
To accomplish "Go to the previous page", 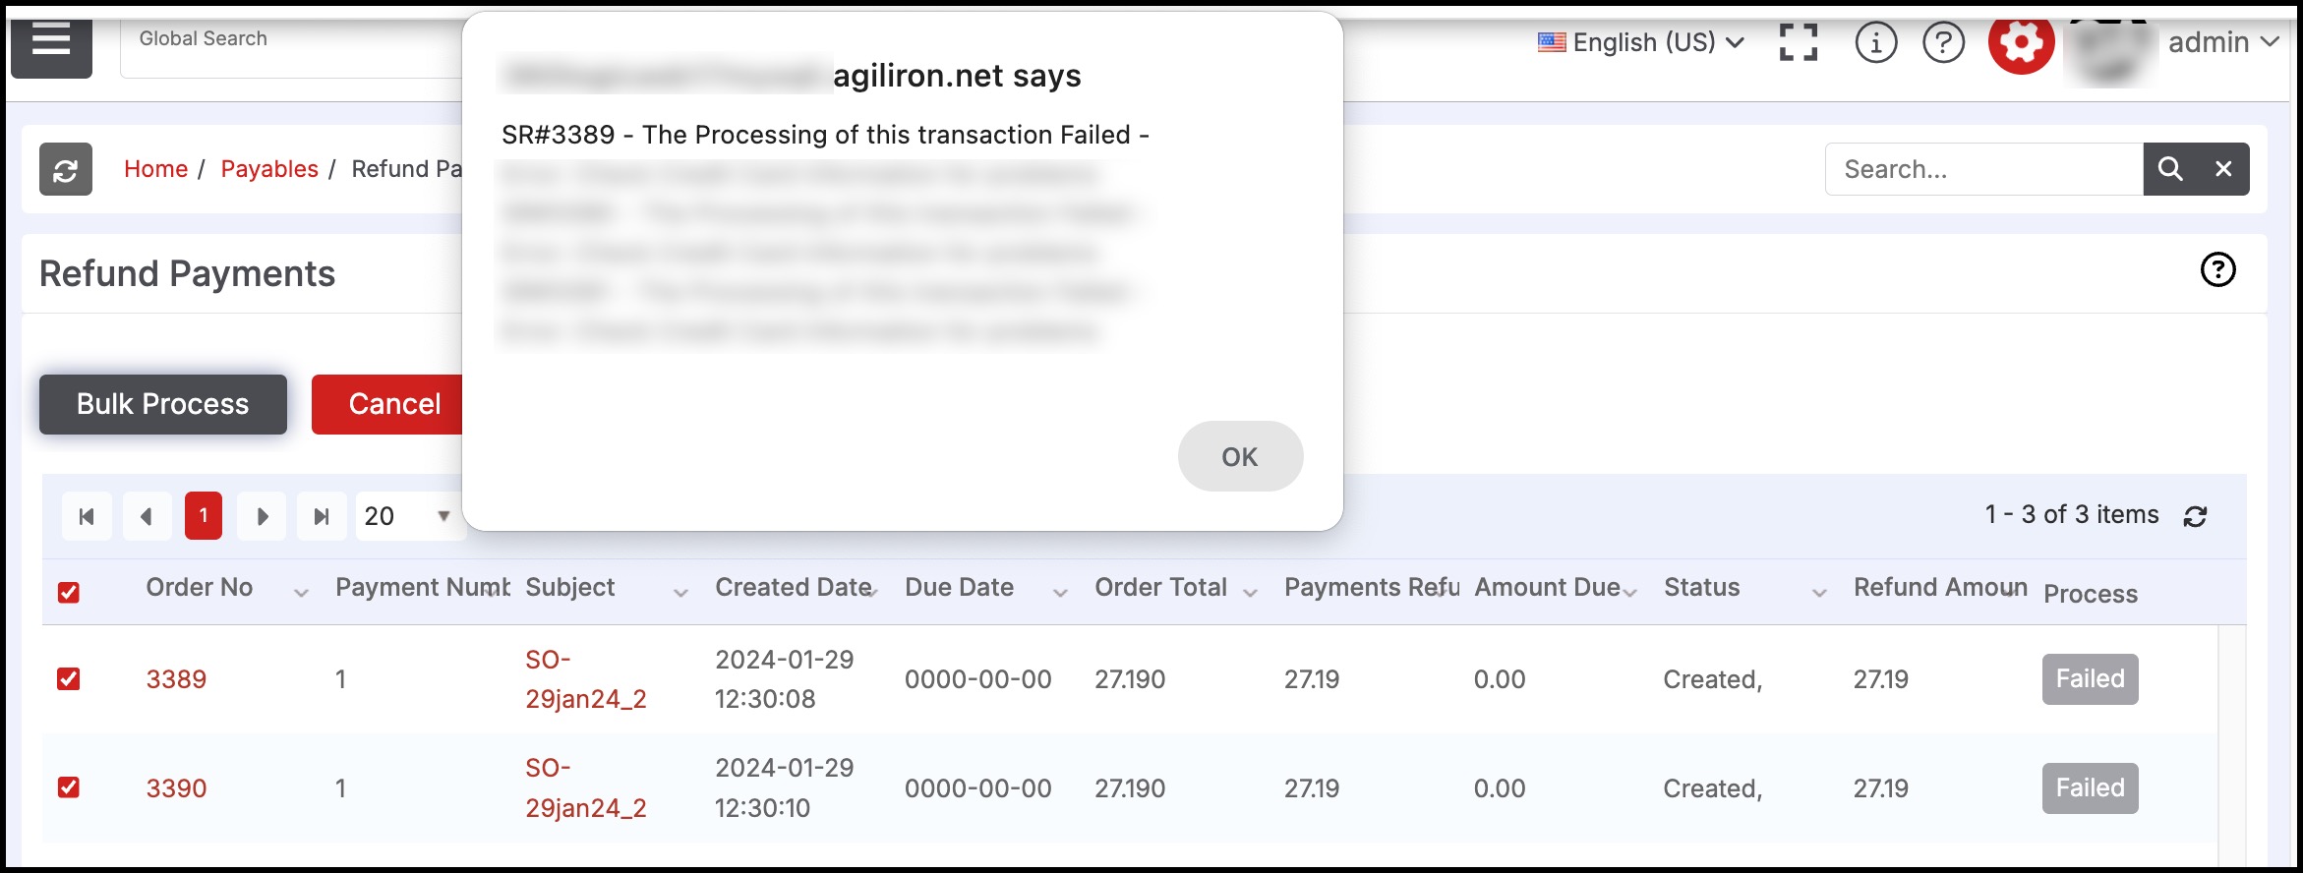I will pos(147,516).
